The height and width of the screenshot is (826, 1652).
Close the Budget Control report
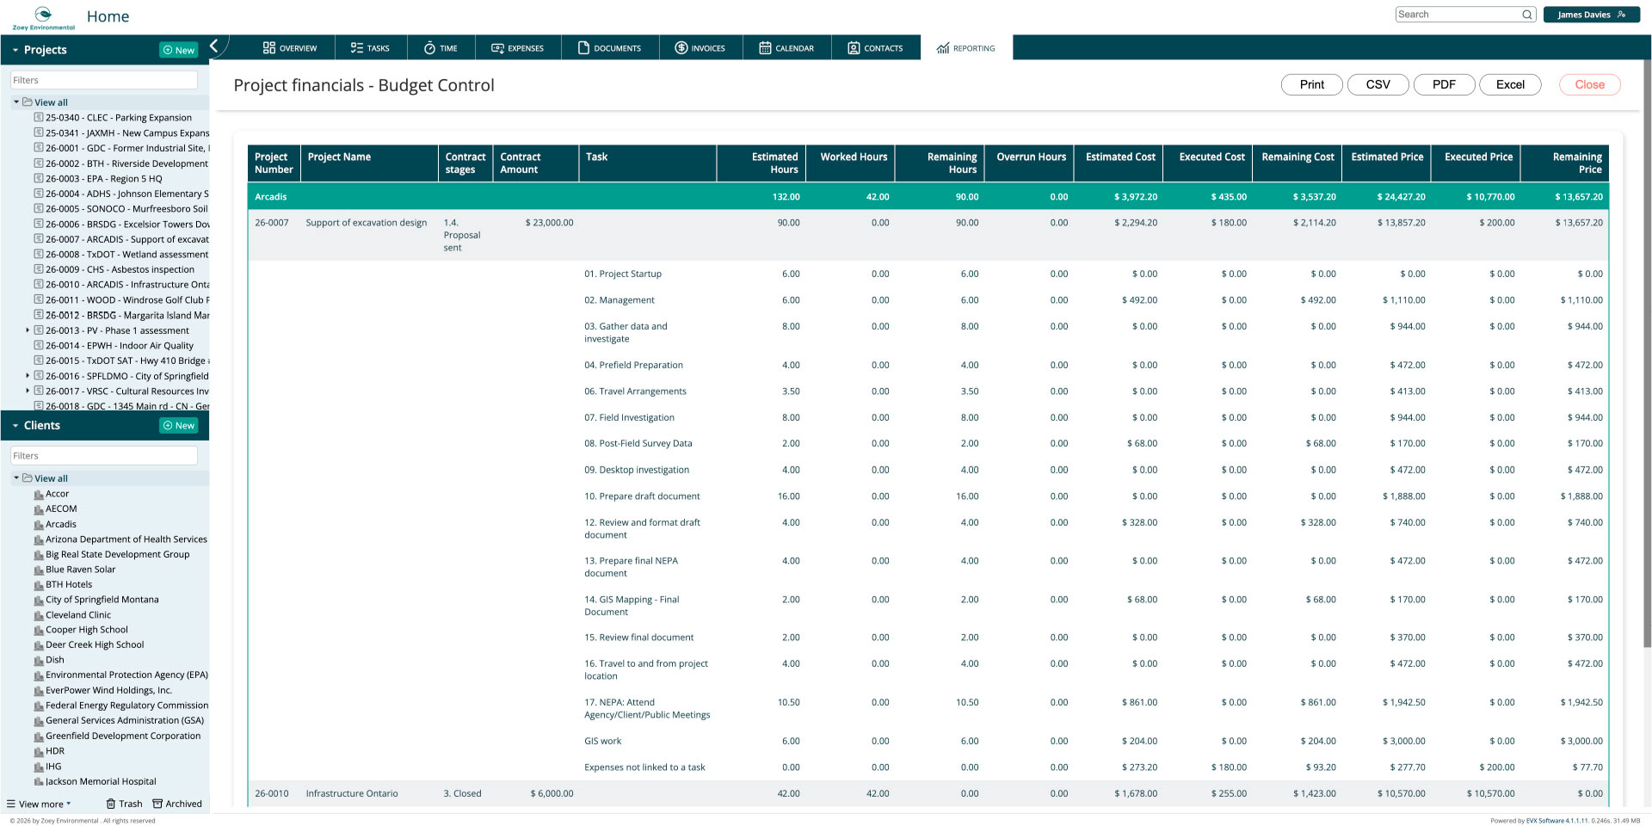pyautogui.click(x=1589, y=84)
